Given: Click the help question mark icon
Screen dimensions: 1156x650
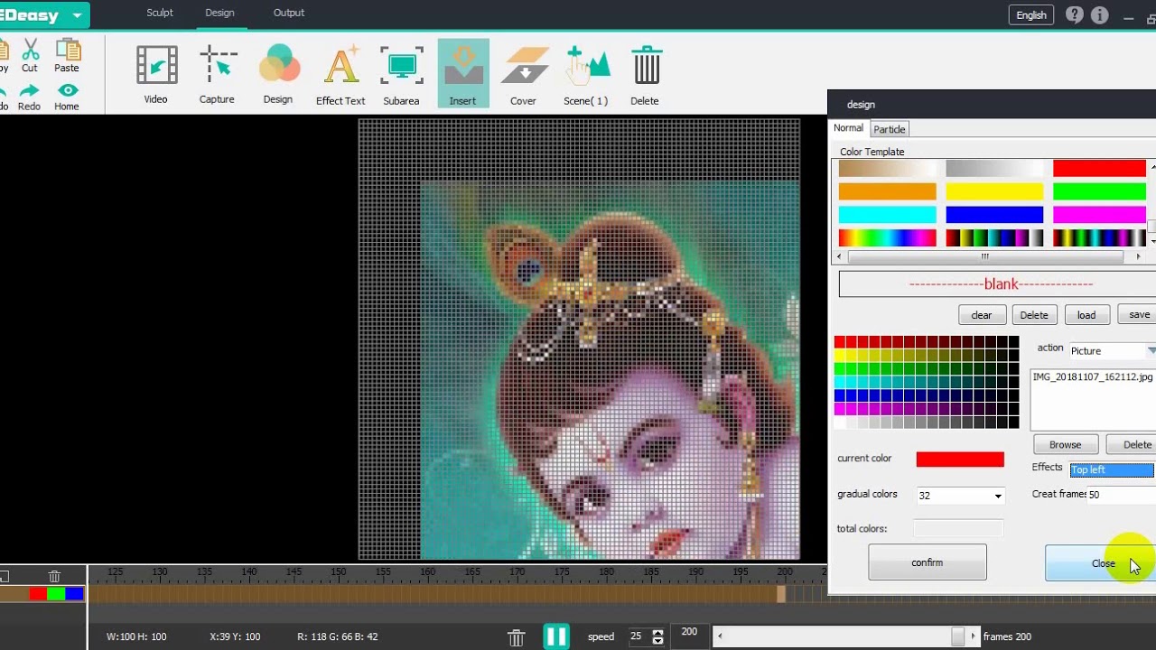Looking at the screenshot, I should point(1074,14).
